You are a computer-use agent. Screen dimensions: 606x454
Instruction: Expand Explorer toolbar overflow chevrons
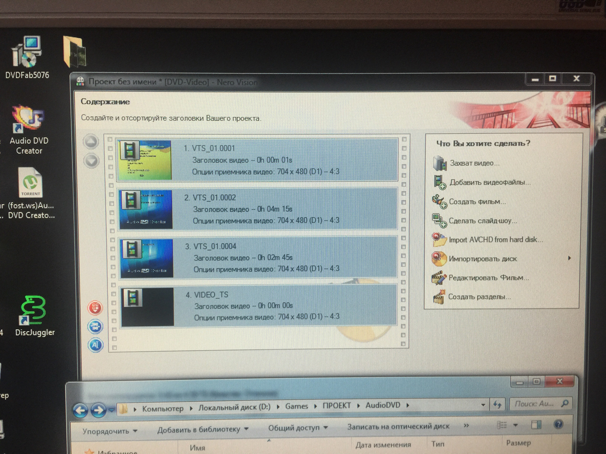(x=466, y=426)
